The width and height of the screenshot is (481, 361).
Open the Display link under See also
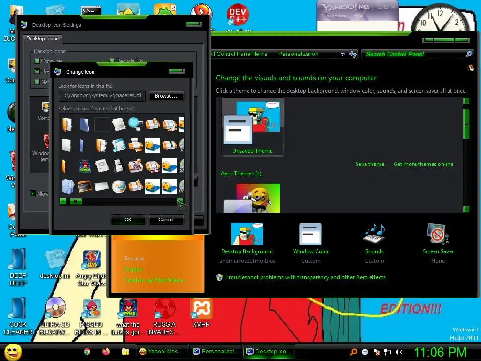(x=133, y=269)
